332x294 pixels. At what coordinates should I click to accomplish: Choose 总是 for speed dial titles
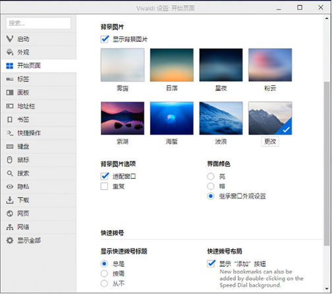[104, 264]
